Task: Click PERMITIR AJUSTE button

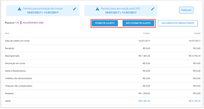Action: click(x=105, y=23)
